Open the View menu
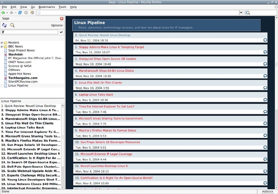This screenshot has height=194, width=278. pyautogui.click(x=24, y=7)
